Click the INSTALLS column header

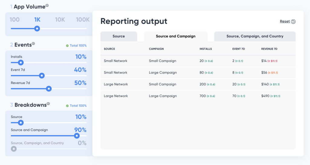click(x=206, y=49)
